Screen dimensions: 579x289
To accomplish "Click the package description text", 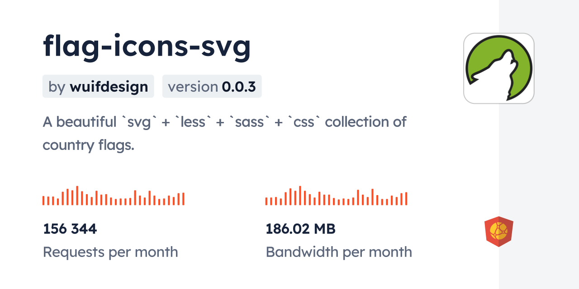I will tap(224, 133).
